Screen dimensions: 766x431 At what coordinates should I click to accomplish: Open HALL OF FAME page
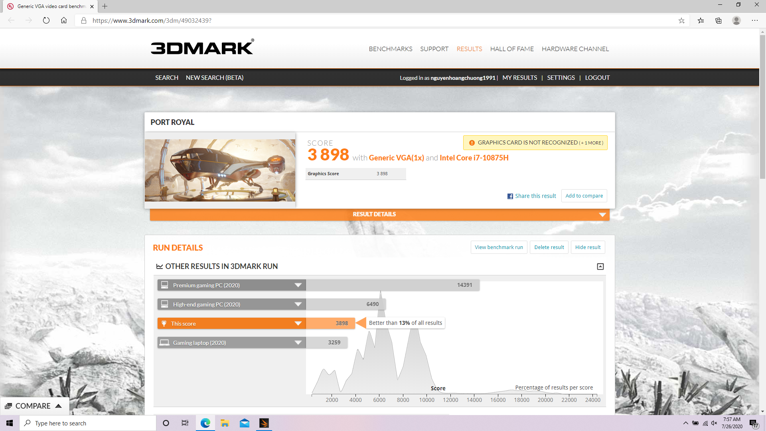512,49
